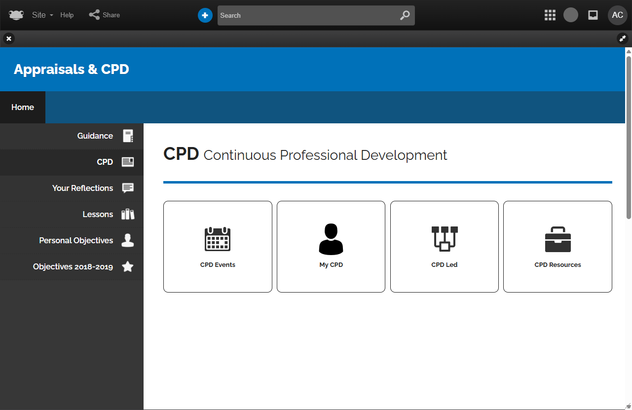632x410 pixels.
Task: Open the CPD Resources briefcase tile
Action: point(558,247)
